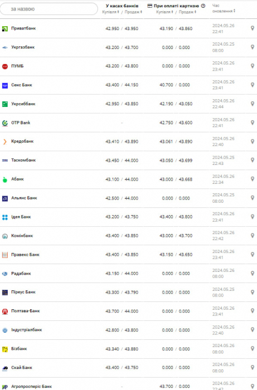Sort by Продаж under У касах банків
The height and width of the screenshot is (390, 257).
pyautogui.click(x=133, y=12)
